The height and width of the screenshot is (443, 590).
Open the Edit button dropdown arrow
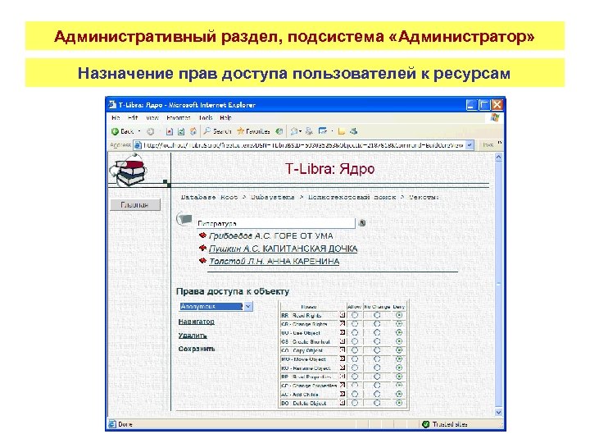point(332,131)
